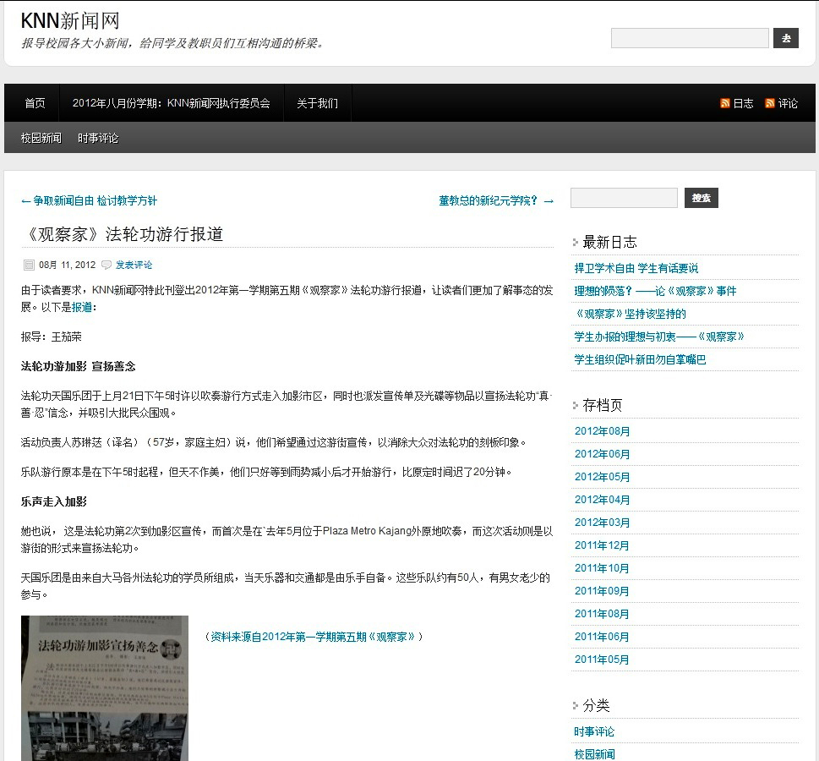Click the header search input field
Viewport: 819px width, 761px height.
point(690,38)
